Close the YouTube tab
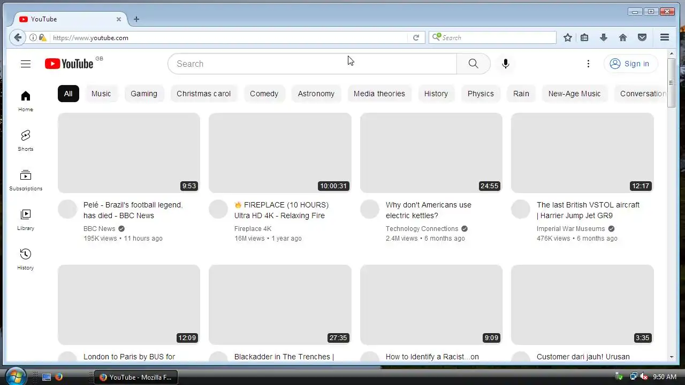 click(119, 19)
